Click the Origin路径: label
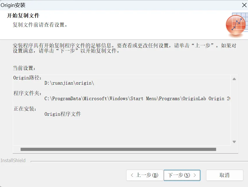The image size is (248, 187). (27, 78)
